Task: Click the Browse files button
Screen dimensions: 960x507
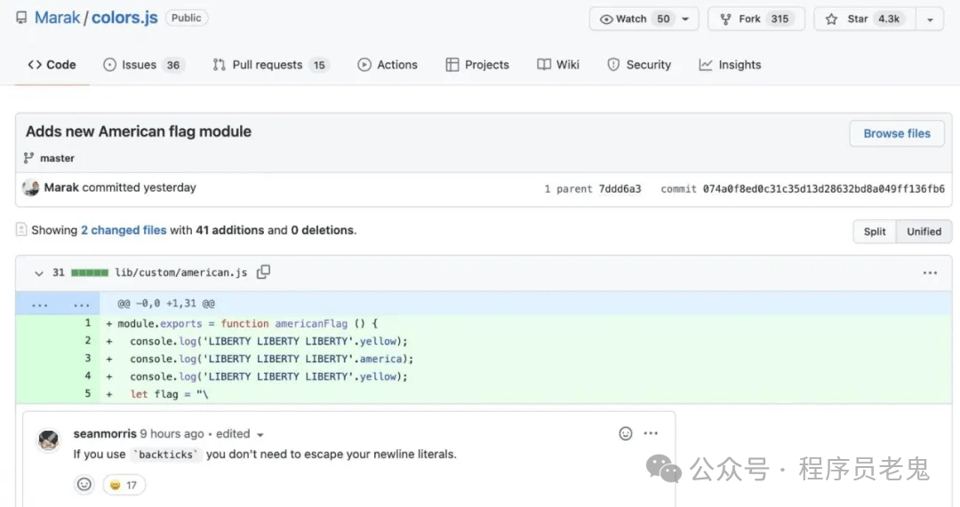Action: click(897, 133)
